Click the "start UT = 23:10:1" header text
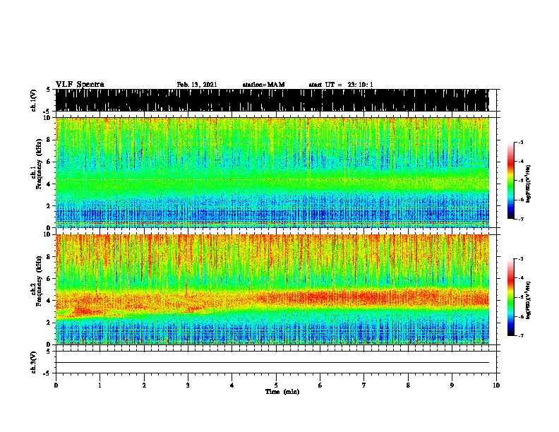Image resolution: width=559 pixels, height=432 pixels. click(x=341, y=85)
